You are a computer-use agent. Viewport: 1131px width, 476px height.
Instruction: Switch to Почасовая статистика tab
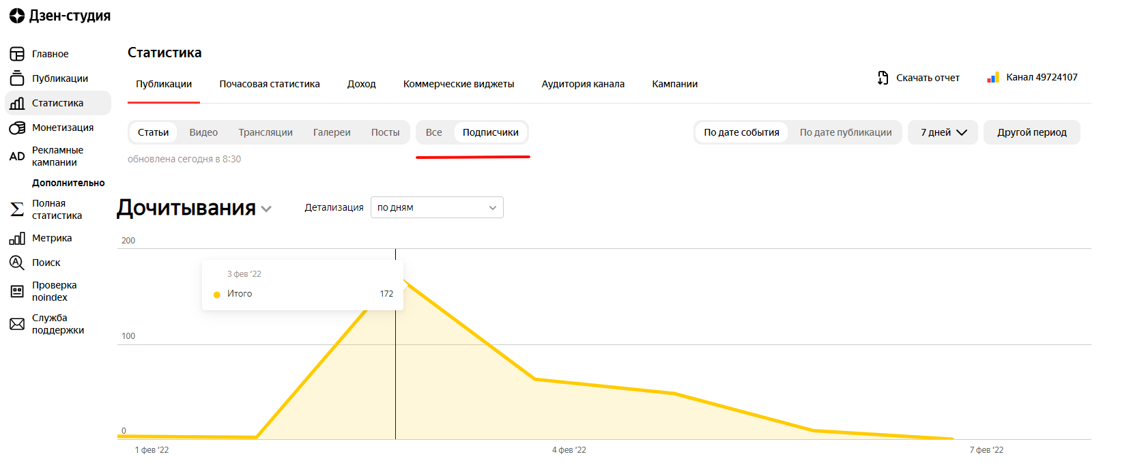point(270,84)
